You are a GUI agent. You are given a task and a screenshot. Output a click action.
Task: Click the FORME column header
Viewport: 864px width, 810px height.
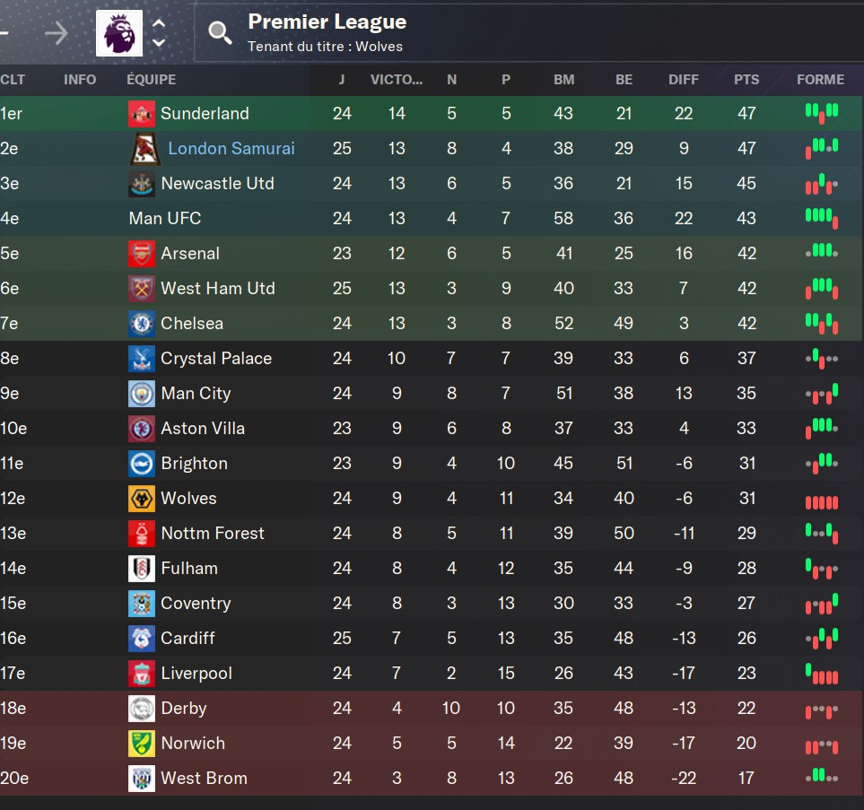(x=820, y=79)
